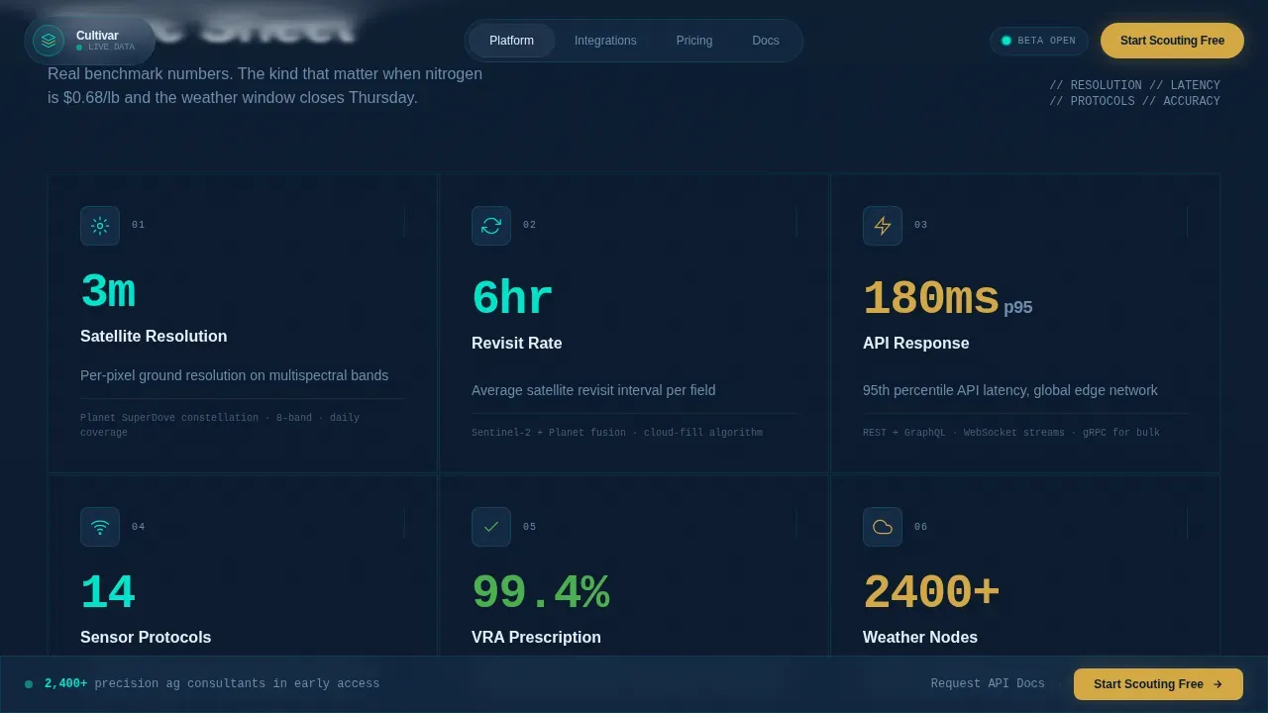Select the 3m resolution value
The height and width of the screenshot is (713, 1268).
pyautogui.click(x=108, y=292)
